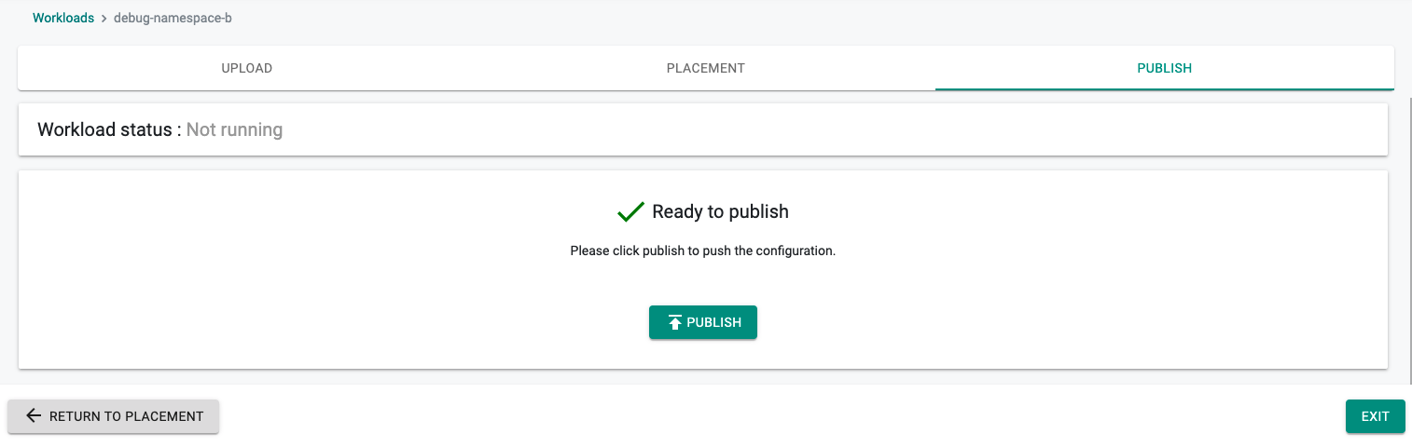Click the 'Not running' workload status value

point(235,129)
